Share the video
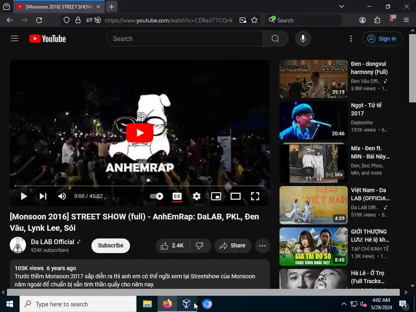Viewport: 416px width, 312px height. click(x=233, y=246)
